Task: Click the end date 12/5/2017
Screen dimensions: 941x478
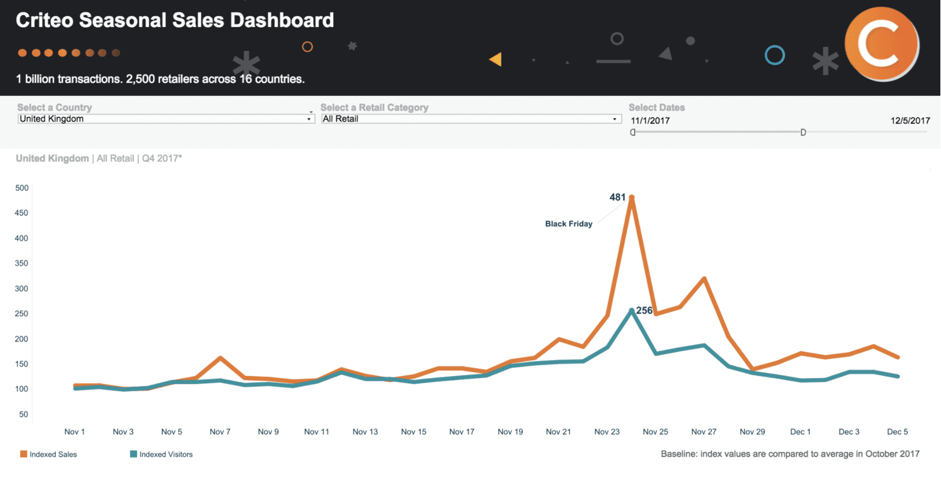Action: click(x=911, y=120)
